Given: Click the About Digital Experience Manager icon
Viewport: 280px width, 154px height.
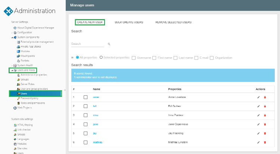Looking at the screenshot, I should click(x=15, y=28).
